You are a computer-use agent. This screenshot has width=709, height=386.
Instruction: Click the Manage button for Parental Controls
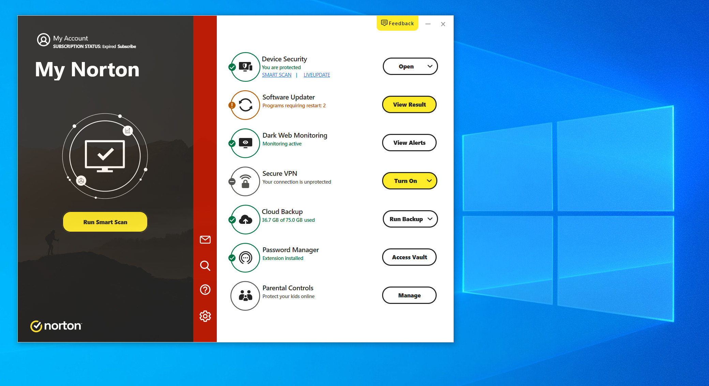(x=409, y=295)
